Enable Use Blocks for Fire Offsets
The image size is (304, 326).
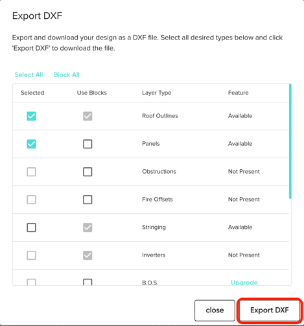click(88, 200)
